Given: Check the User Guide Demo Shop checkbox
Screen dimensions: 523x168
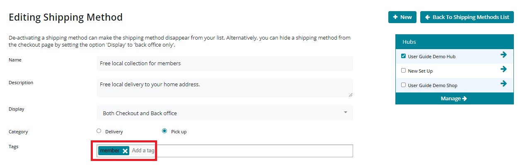Looking at the screenshot, I should (403, 85).
